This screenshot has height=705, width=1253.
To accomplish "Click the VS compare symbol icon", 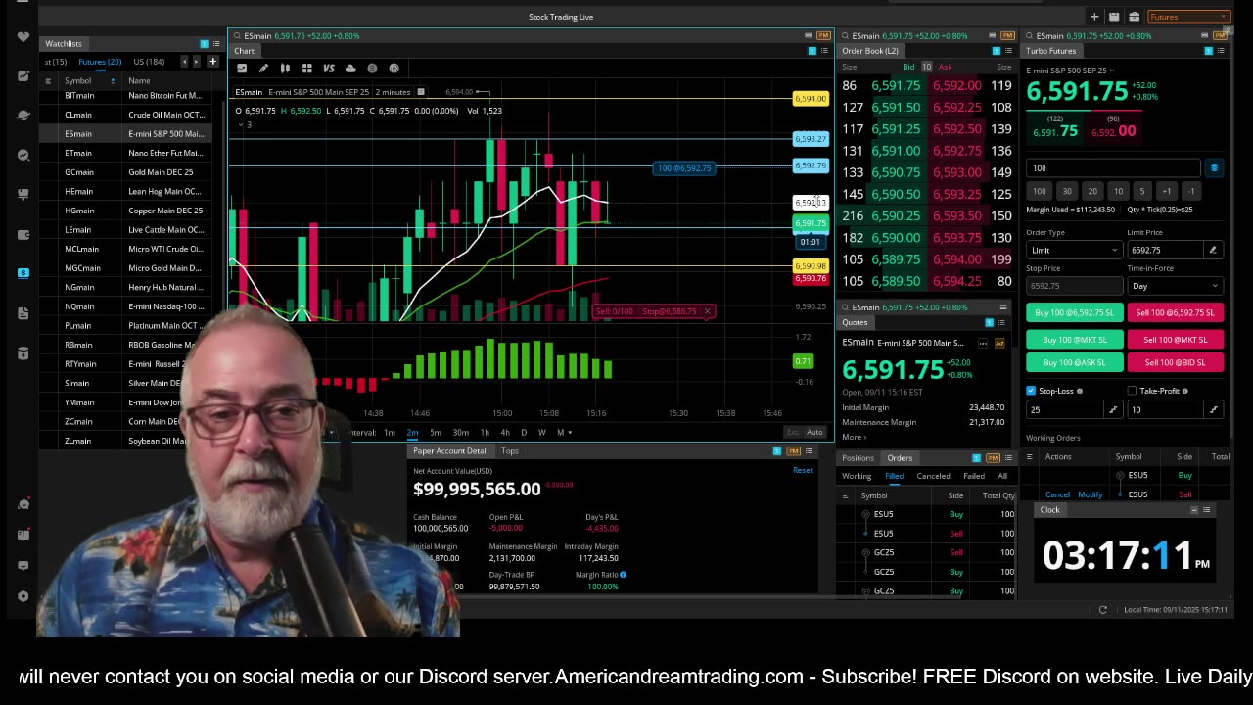I will pos(328,69).
